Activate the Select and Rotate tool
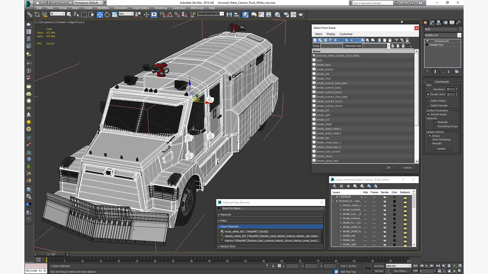488x274 pixels. point(107,15)
